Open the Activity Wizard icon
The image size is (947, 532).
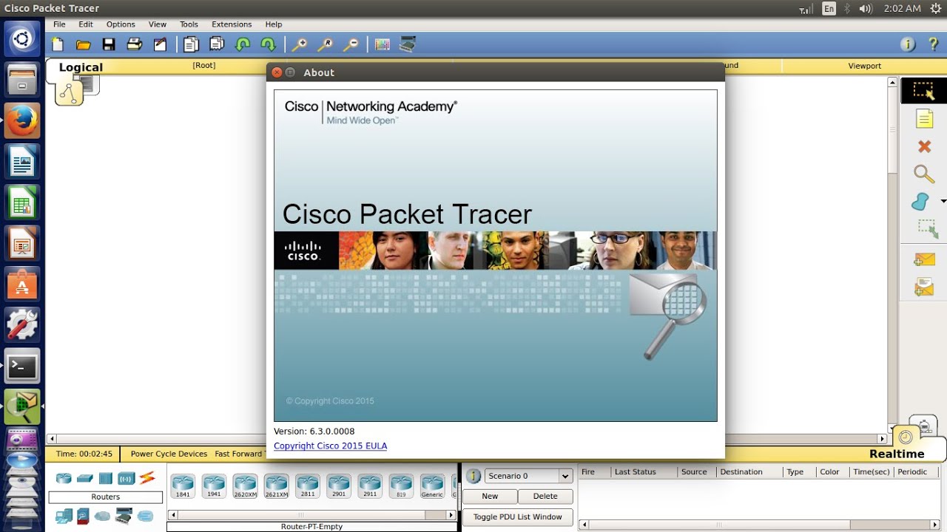160,44
